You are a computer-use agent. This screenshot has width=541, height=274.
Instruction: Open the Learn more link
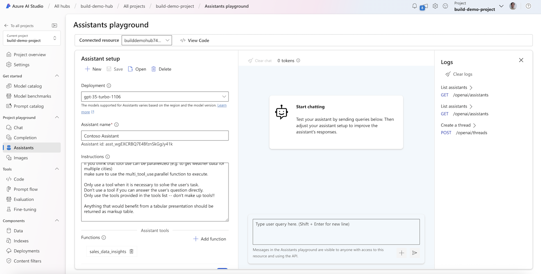[222, 105]
